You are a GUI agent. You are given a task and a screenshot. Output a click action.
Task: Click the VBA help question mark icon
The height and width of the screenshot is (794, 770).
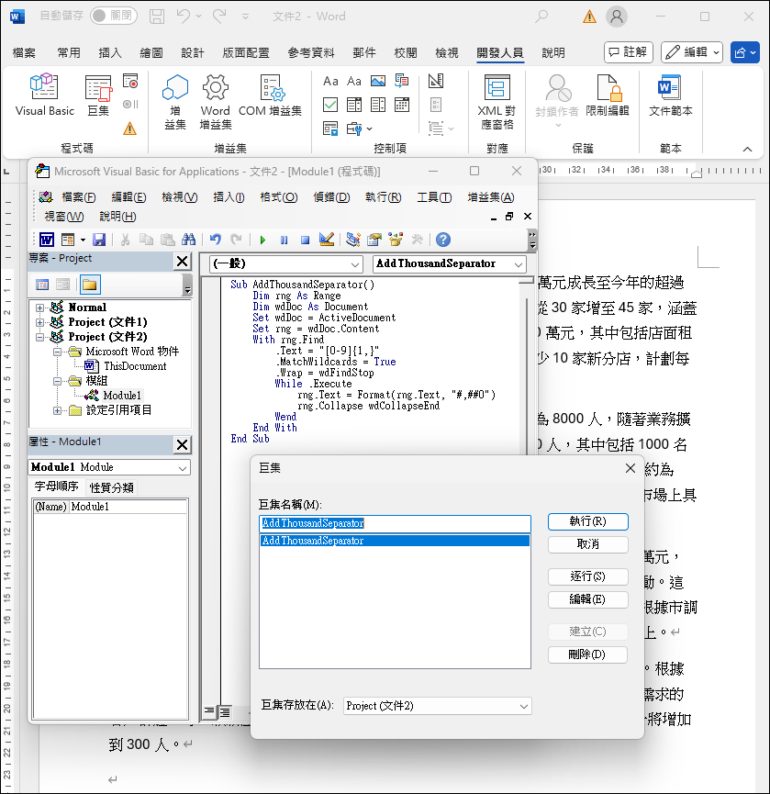[443, 240]
